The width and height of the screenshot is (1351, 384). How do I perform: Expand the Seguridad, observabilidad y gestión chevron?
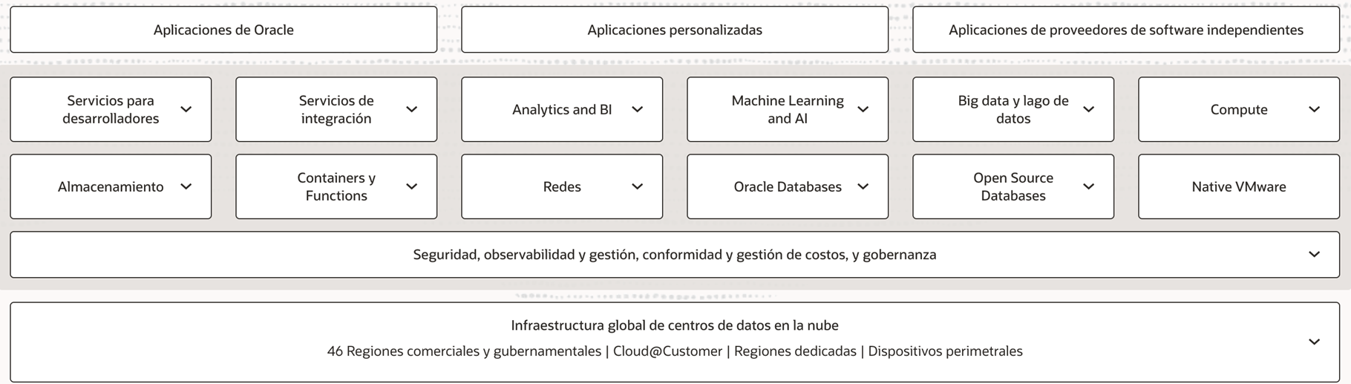coord(1315,254)
